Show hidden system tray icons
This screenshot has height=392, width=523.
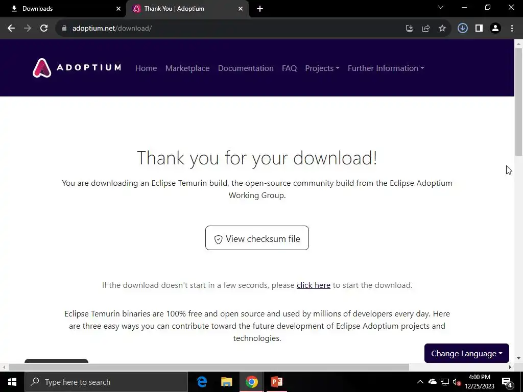click(x=420, y=382)
